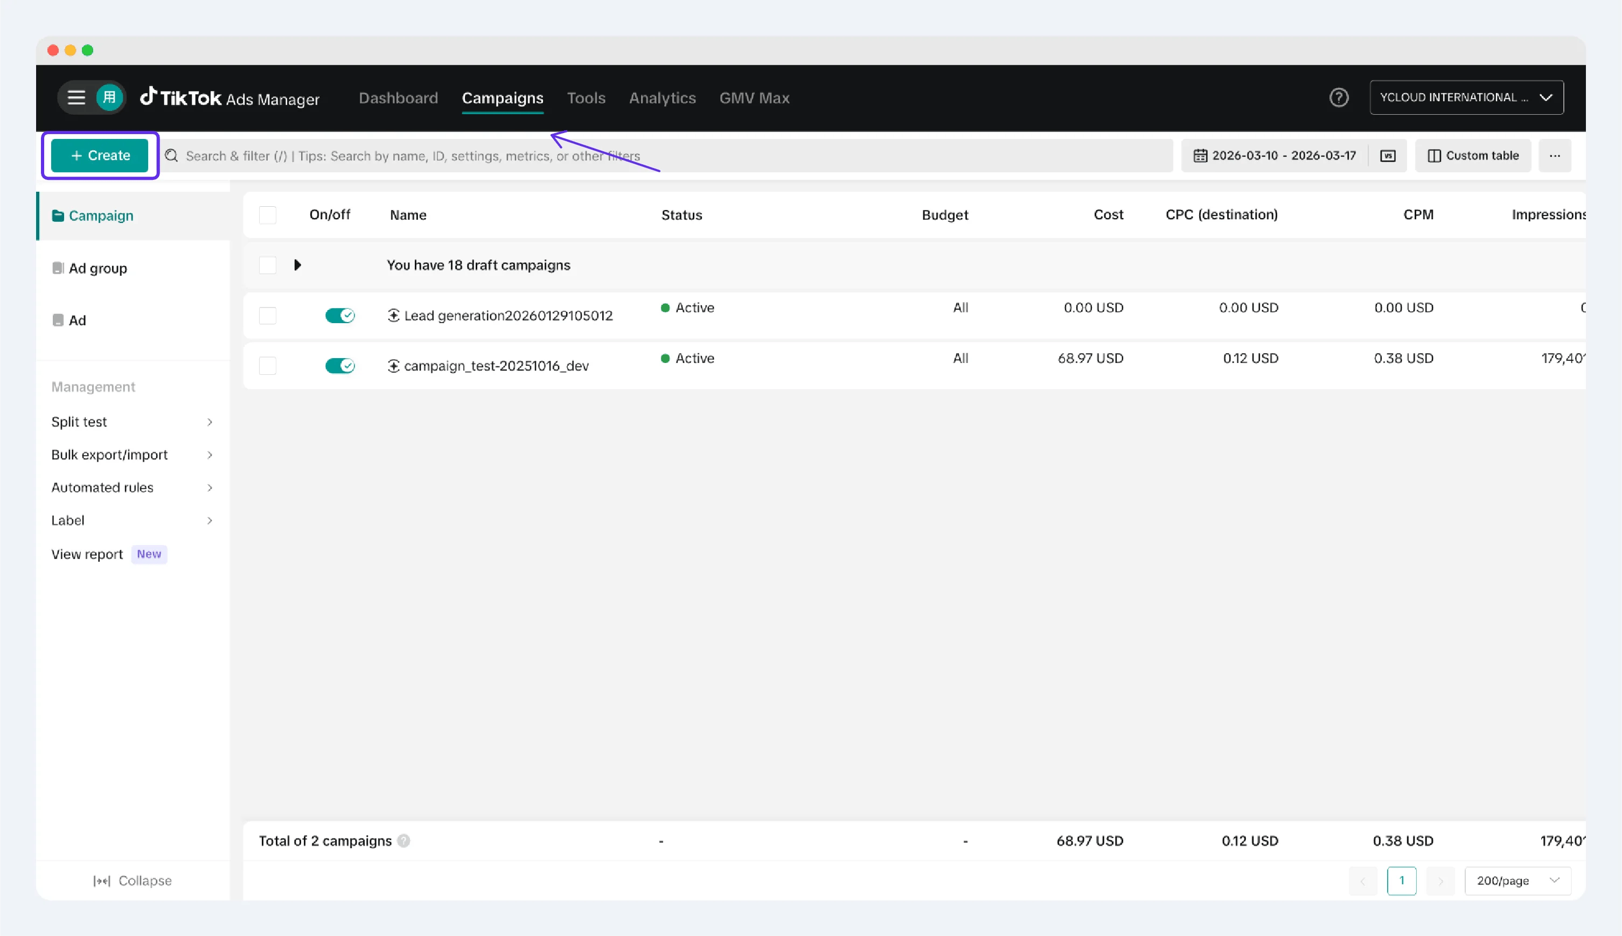The image size is (1622, 936).
Task: Expand the 18 draft campaigns row
Action: tap(297, 265)
